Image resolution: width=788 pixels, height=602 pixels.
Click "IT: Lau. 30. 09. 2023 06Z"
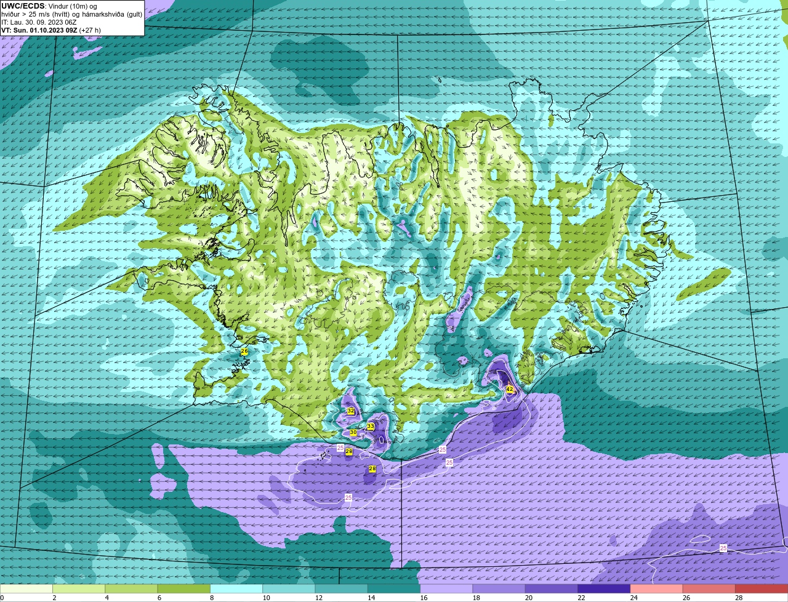click(39, 22)
